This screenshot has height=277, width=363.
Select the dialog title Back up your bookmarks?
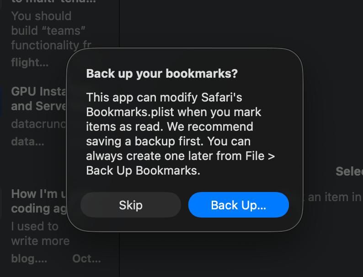pyautogui.click(x=162, y=74)
